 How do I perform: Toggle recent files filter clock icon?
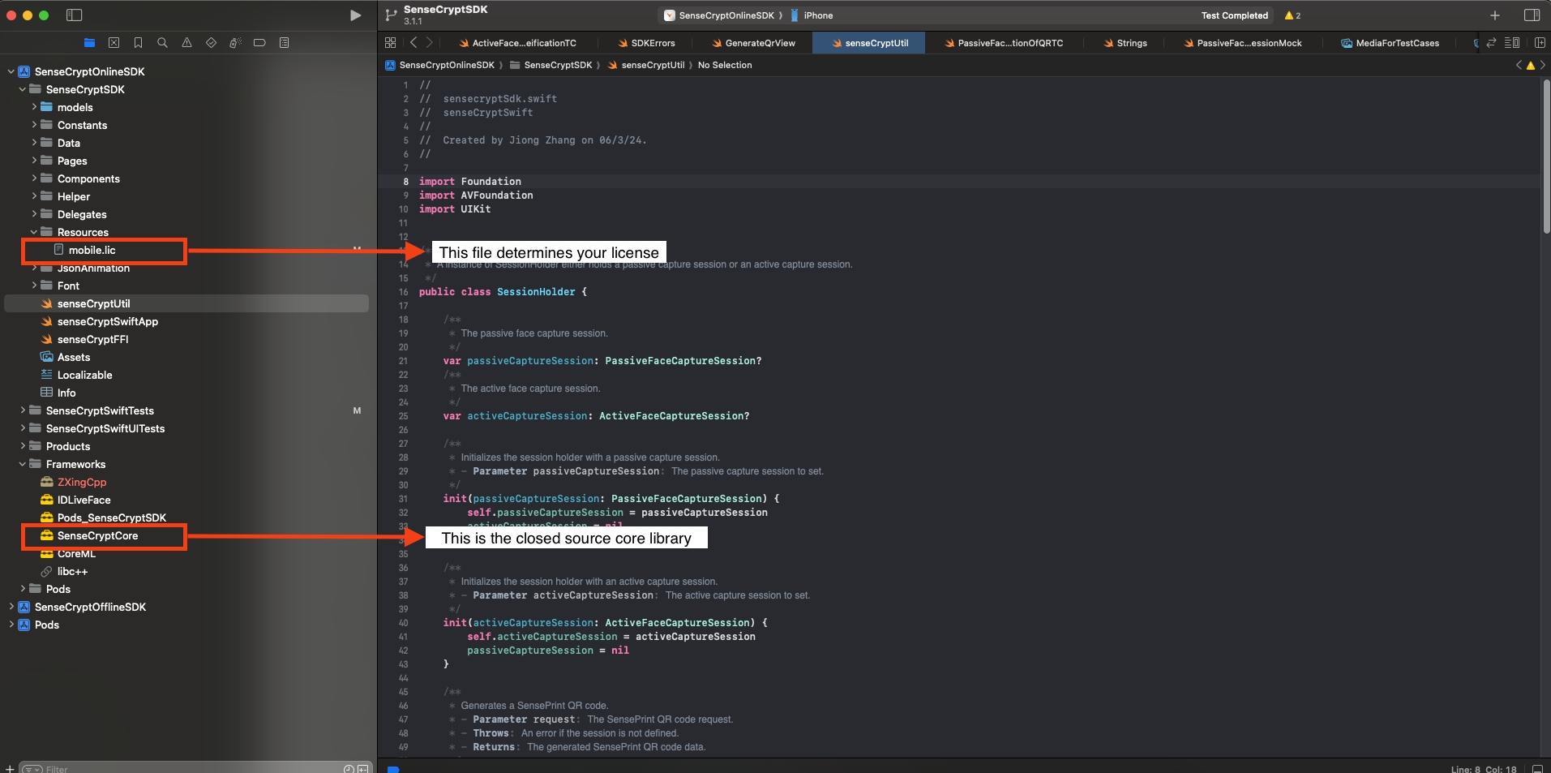(349, 768)
